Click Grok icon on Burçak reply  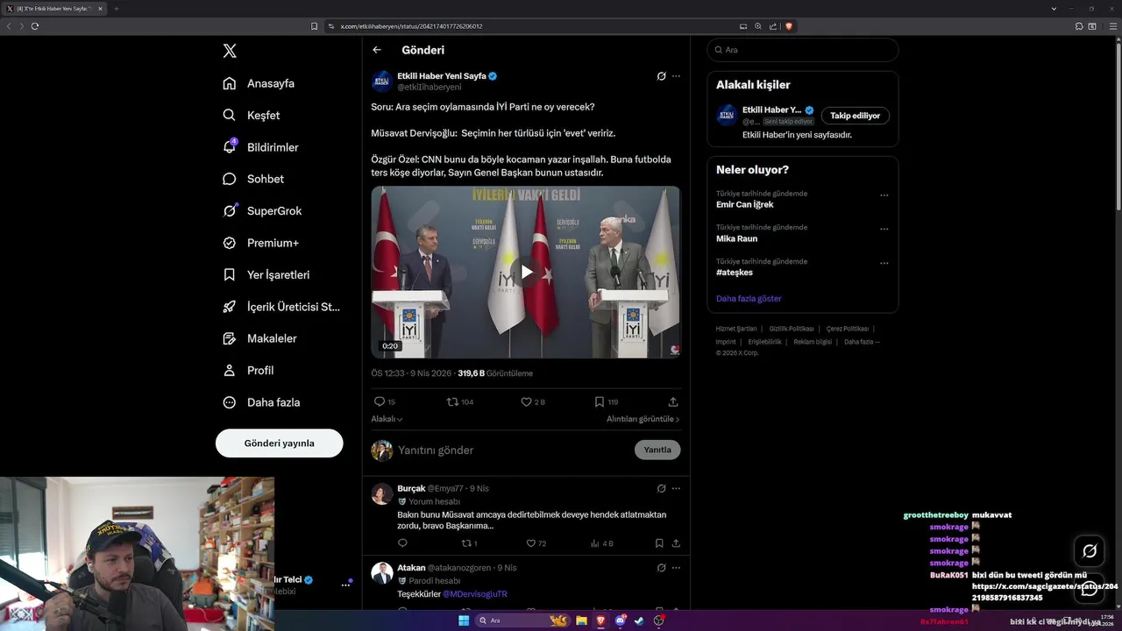pos(662,488)
